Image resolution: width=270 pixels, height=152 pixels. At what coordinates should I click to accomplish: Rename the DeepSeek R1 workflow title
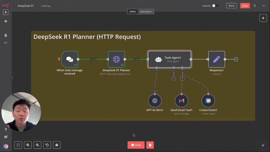(x=26, y=6)
